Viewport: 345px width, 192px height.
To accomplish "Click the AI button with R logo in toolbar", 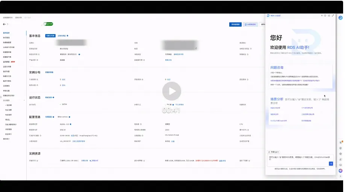I will (250, 24).
